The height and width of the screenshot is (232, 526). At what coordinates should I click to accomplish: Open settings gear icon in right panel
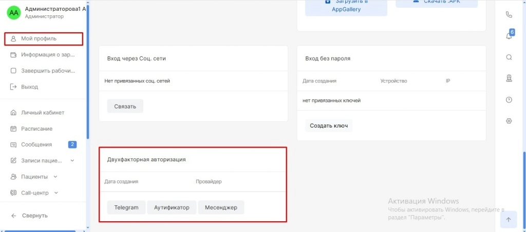[509, 121]
